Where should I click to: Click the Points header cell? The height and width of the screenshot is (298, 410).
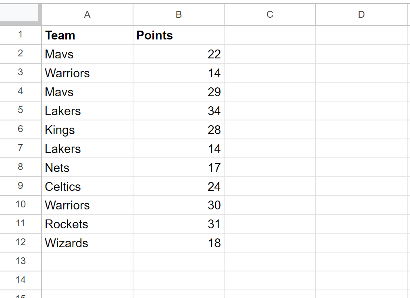179,35
